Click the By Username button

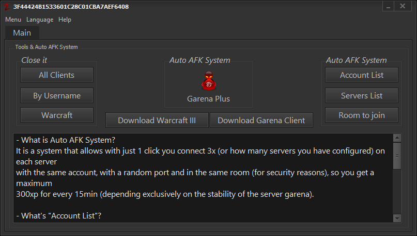57,95
